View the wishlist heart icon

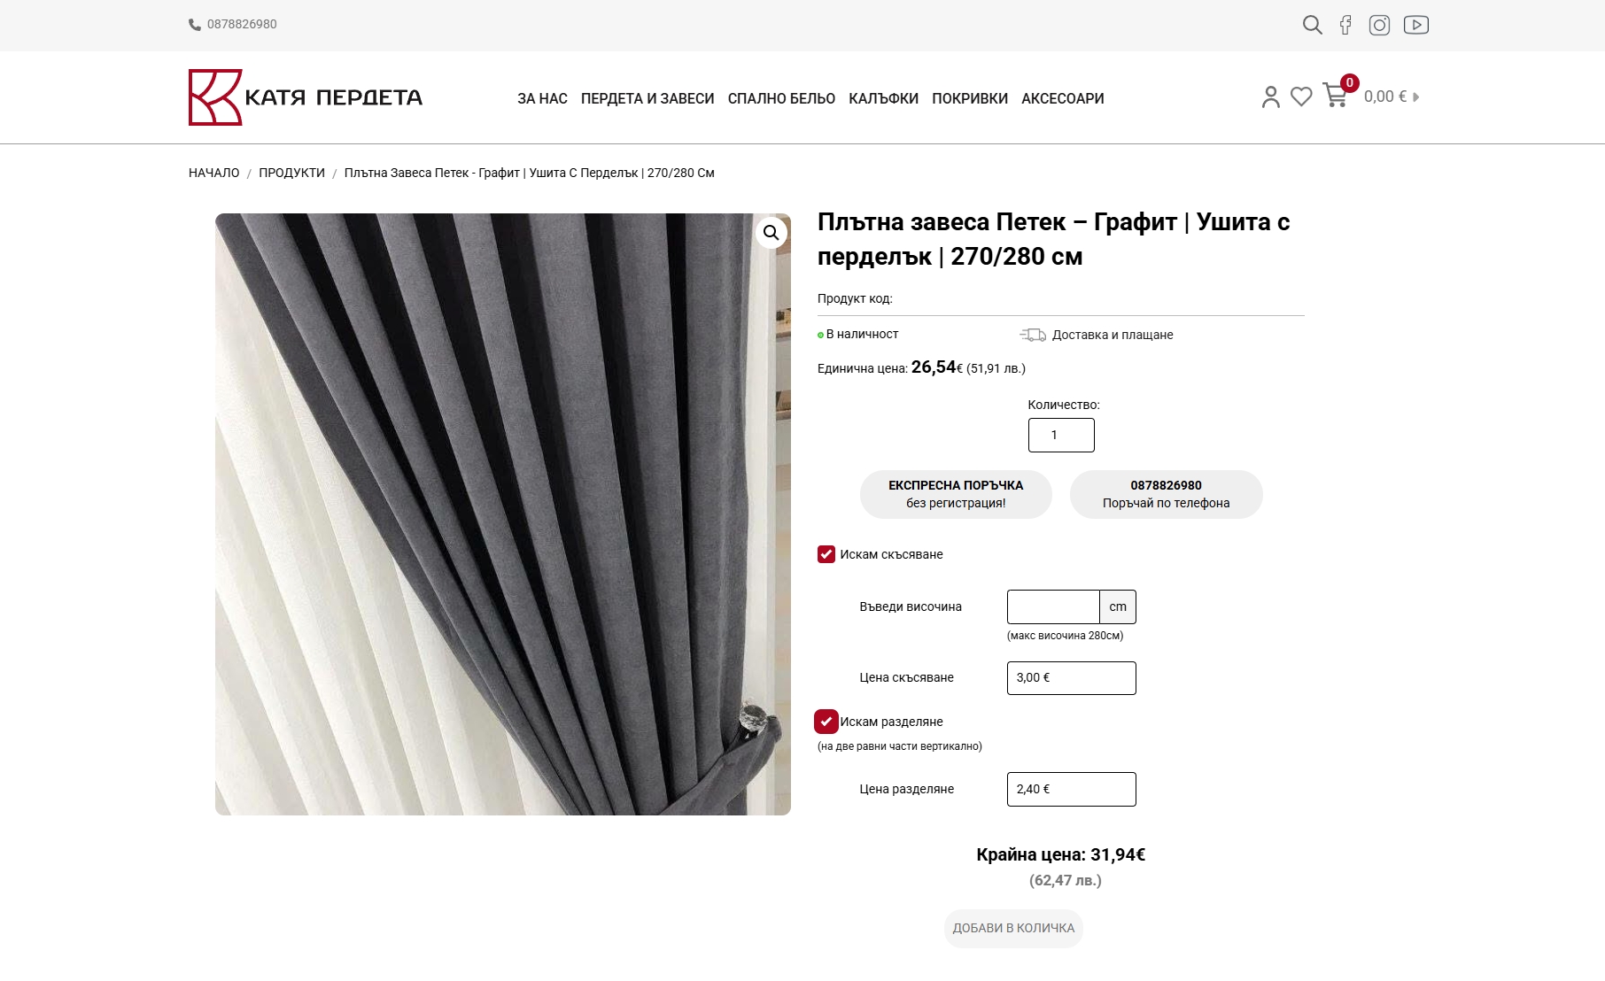click(x=1301, y=97)
